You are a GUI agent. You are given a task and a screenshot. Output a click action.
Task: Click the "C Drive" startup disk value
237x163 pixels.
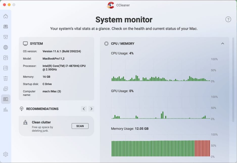coord(47,84)
